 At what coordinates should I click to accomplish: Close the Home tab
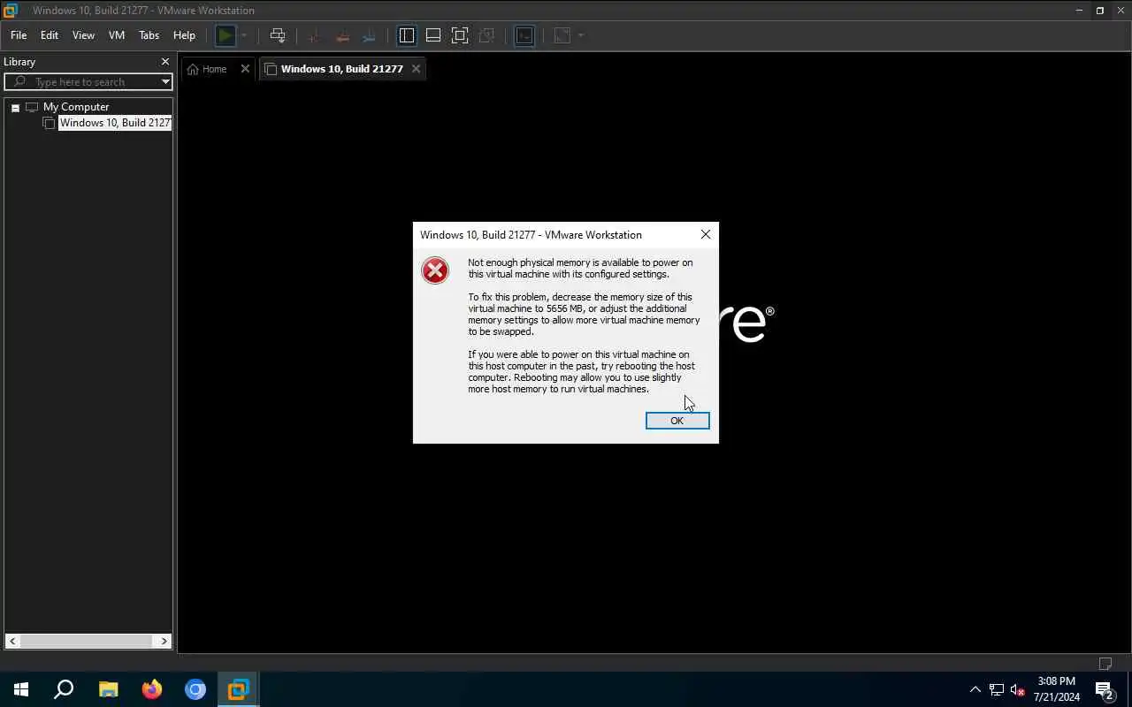[x=245, y=69]
